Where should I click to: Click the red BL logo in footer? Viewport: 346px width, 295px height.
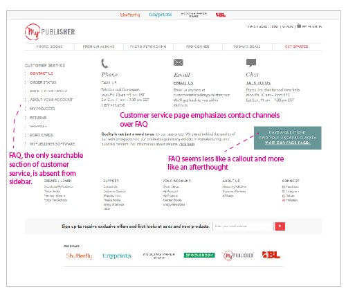point(271,255)
